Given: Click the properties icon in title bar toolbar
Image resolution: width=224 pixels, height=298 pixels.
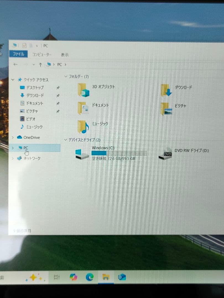Looking at the screenshot, I should tap(24, 46).
